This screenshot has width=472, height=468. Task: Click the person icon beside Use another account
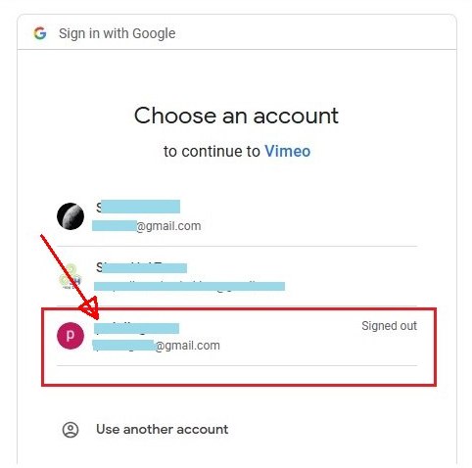tap(71, 430)
